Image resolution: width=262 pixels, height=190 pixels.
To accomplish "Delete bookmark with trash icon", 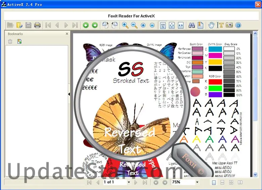I will coord(10,41).
